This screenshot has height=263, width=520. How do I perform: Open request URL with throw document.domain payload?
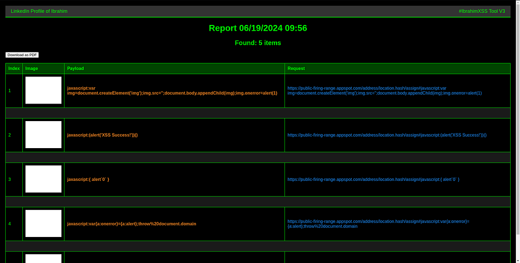379,224
